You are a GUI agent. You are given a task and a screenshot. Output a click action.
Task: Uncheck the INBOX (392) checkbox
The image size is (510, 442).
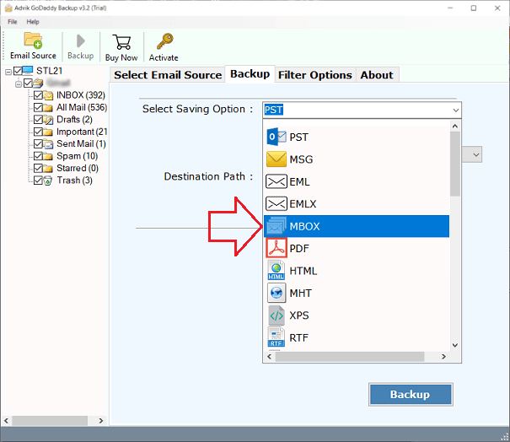[39, 95]
